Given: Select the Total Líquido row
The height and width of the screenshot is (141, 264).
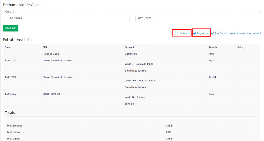Looking at the screenshot, I should coord(14,139).
